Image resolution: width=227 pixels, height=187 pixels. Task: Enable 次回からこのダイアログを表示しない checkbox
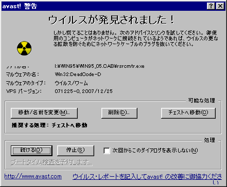tap(107, 151)
